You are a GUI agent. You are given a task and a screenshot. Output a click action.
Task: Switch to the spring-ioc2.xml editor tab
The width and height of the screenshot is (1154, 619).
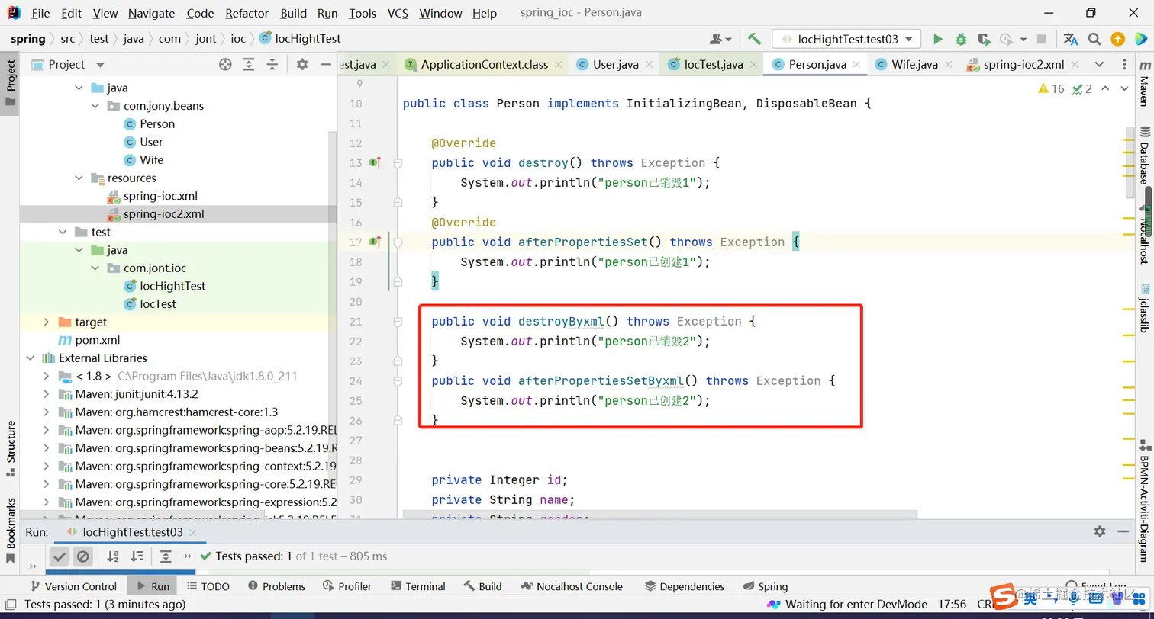click(x=1023, y=65)
